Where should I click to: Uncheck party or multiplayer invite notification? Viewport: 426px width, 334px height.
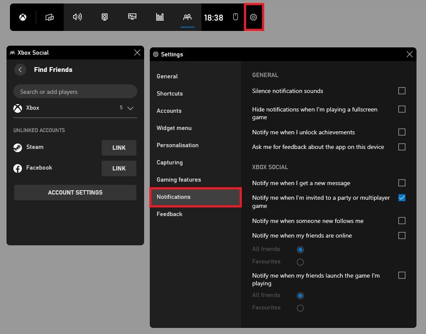[402, 198]
